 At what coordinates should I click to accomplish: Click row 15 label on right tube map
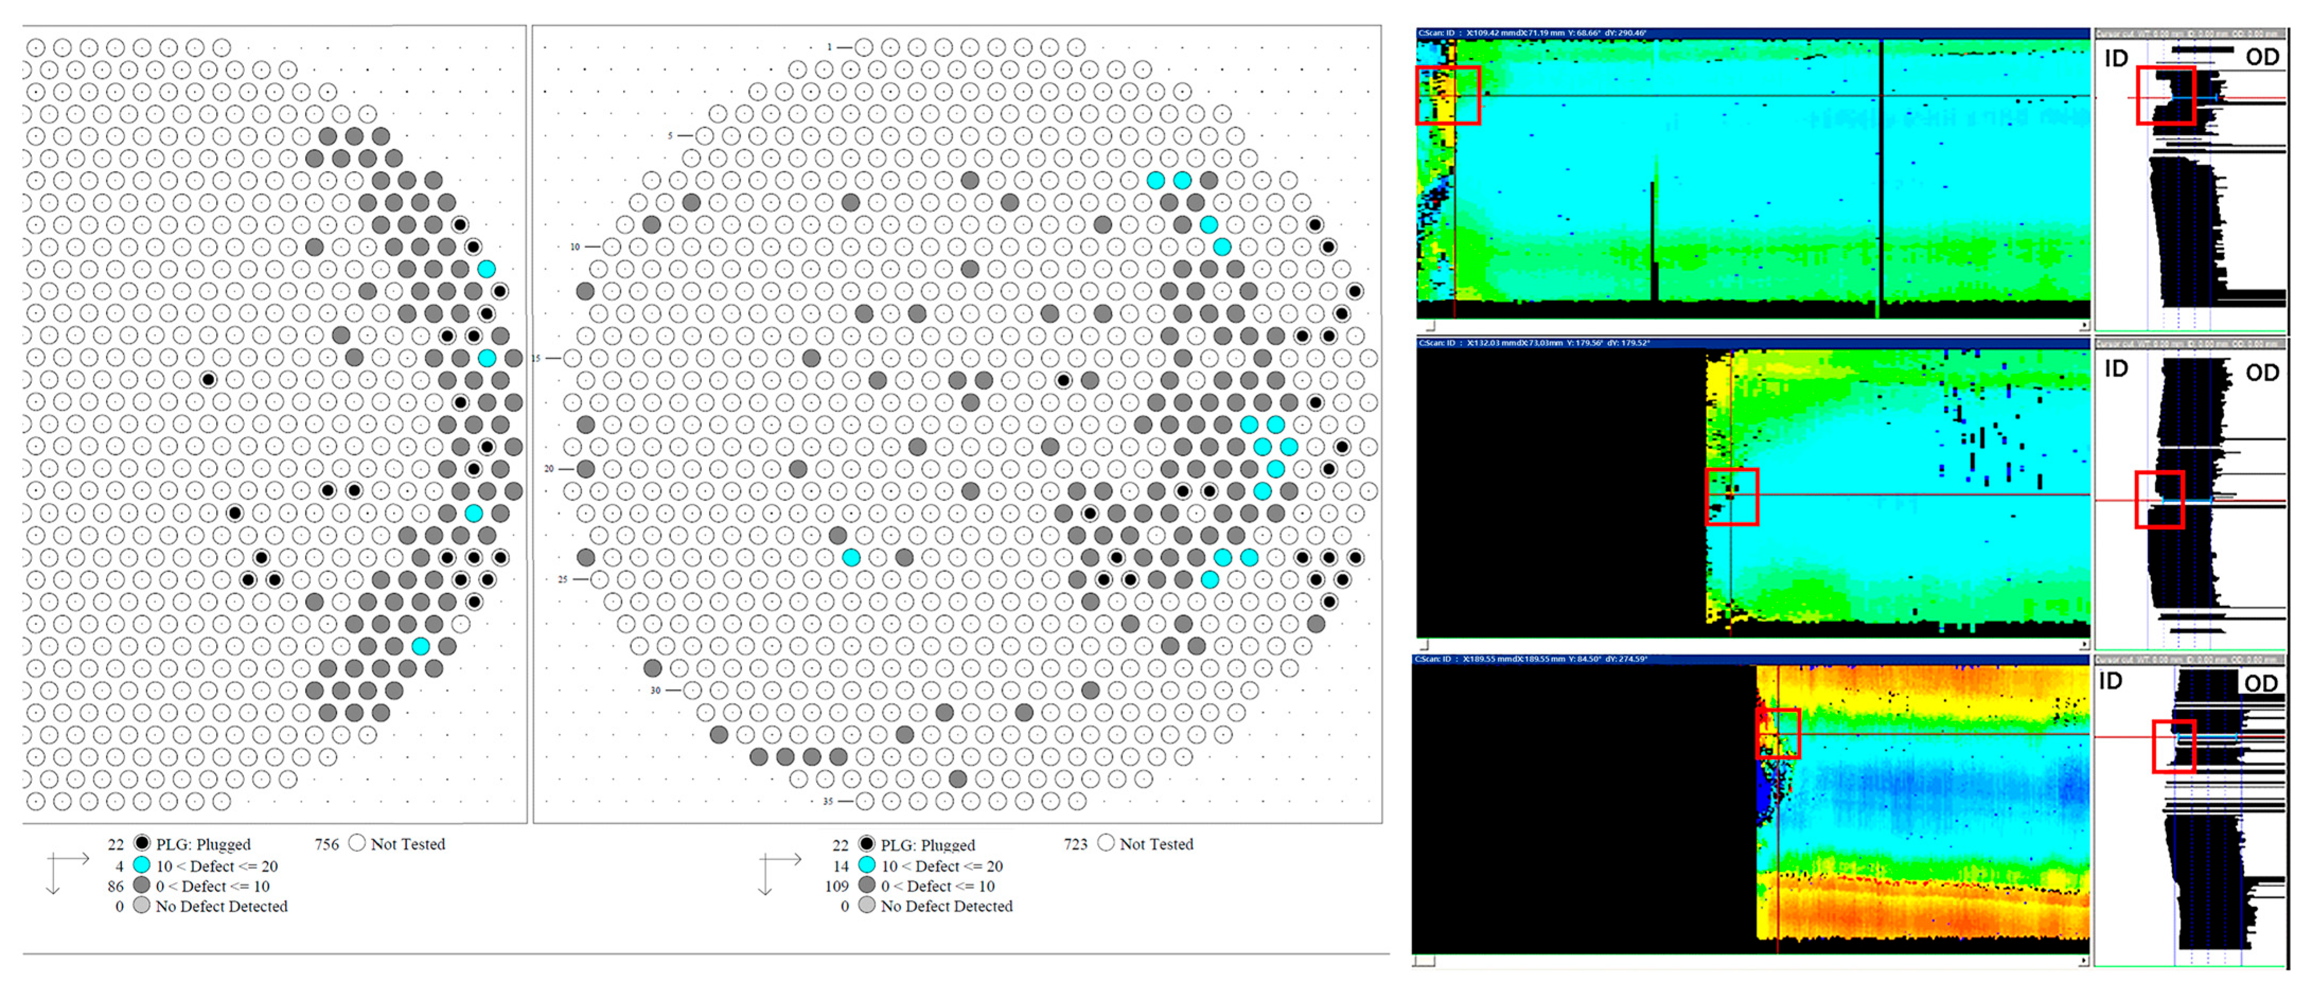(x=536, y=358)
